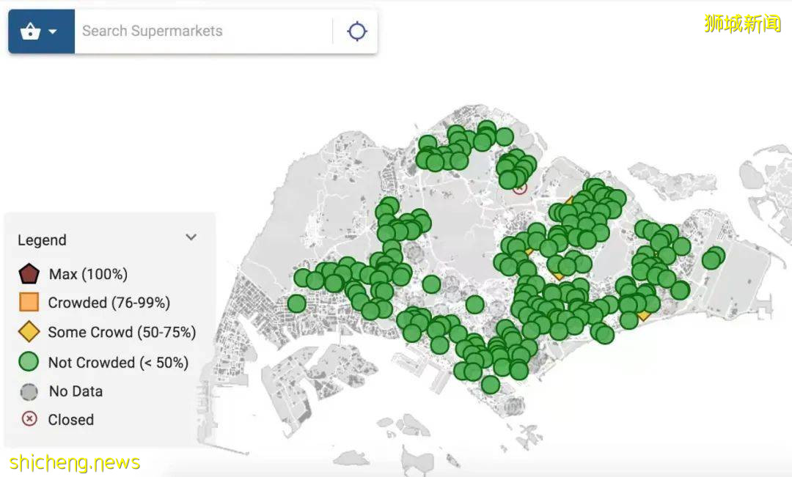
Task: Click the crosshair locate-me icon
Action: tap(357, 32)
